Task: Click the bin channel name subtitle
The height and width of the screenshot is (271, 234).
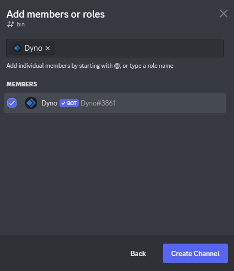Action: pyautogui.click(x=21, y=24)
